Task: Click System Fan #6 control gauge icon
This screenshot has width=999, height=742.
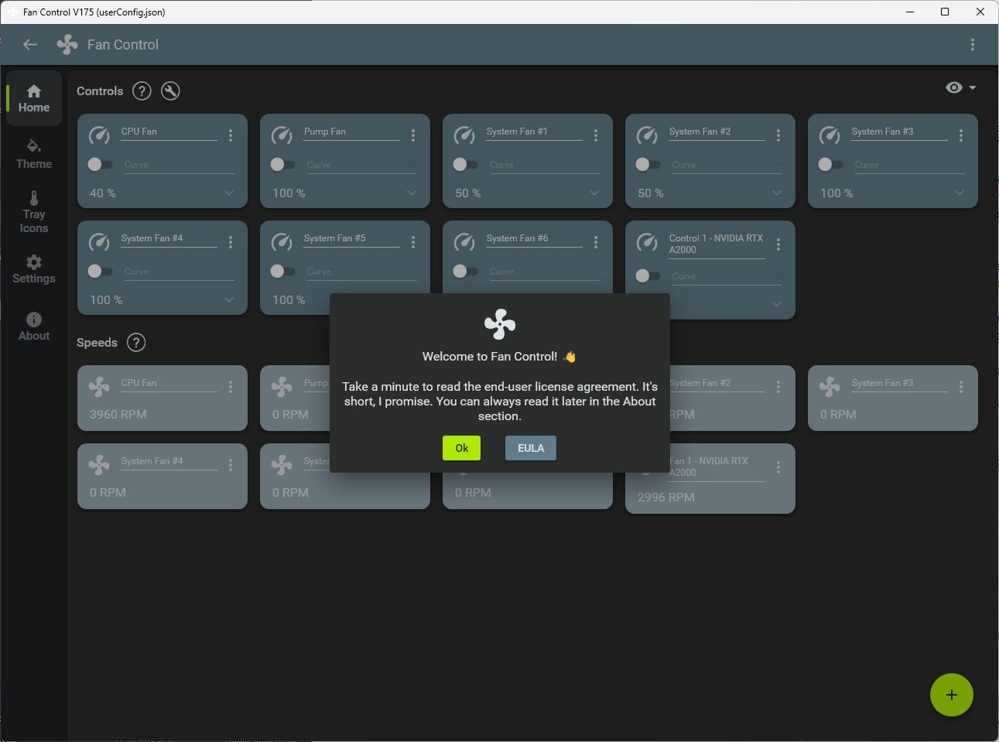Action: [x=464, y=242]
